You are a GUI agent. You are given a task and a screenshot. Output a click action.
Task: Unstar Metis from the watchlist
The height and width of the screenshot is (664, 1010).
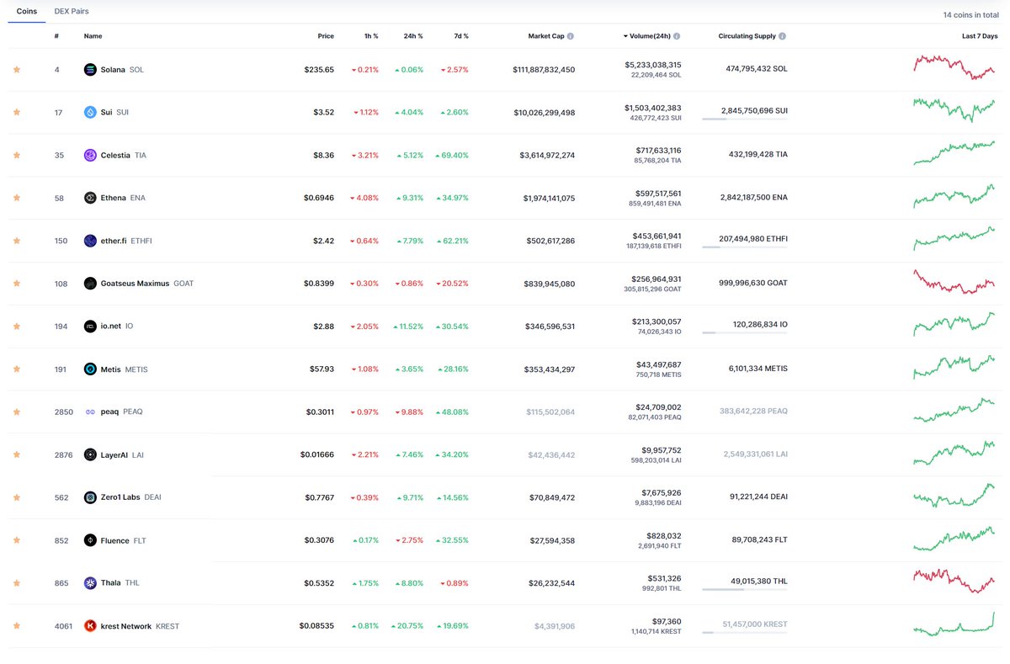(x=17, y=369)
